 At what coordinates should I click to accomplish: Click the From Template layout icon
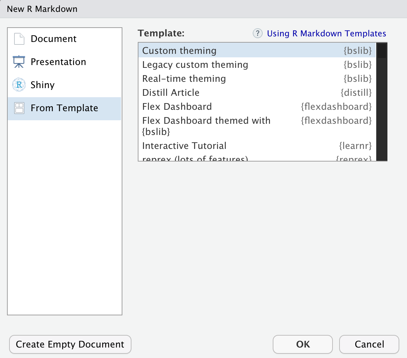click(x=19, y=108)
